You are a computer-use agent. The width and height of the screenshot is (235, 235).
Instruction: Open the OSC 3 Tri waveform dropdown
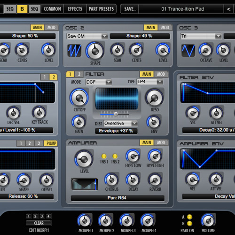pos(201,36)
